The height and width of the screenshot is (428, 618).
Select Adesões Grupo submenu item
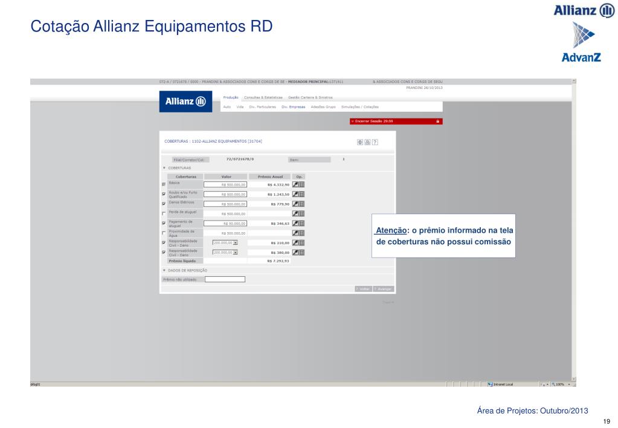[x=323, y=107]
